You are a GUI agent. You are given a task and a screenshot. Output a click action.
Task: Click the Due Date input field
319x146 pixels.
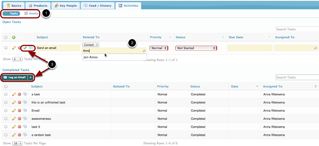pyautogui.click(x=250, y=48)
